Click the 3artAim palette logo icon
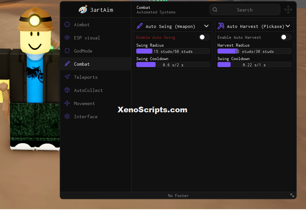 [x=83, y=10]
